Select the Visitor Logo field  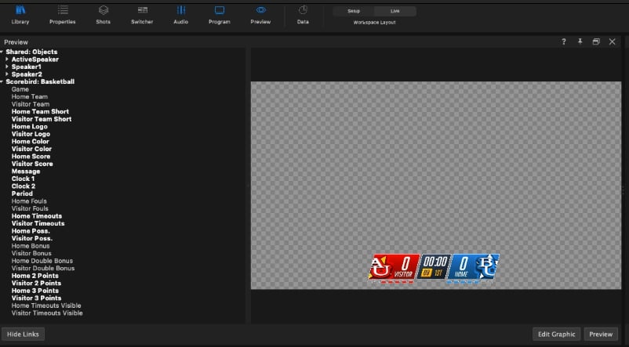(31, 134)
